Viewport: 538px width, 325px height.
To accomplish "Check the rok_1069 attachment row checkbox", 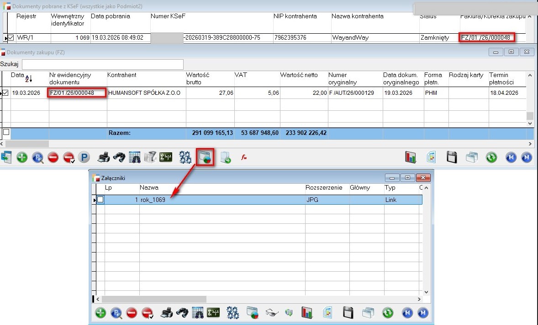I will click(x=100, y=200).
